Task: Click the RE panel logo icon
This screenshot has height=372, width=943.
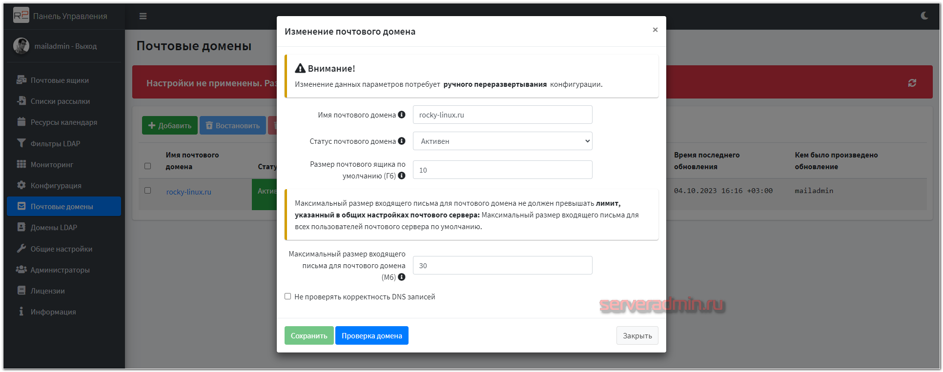Action: 21,16
